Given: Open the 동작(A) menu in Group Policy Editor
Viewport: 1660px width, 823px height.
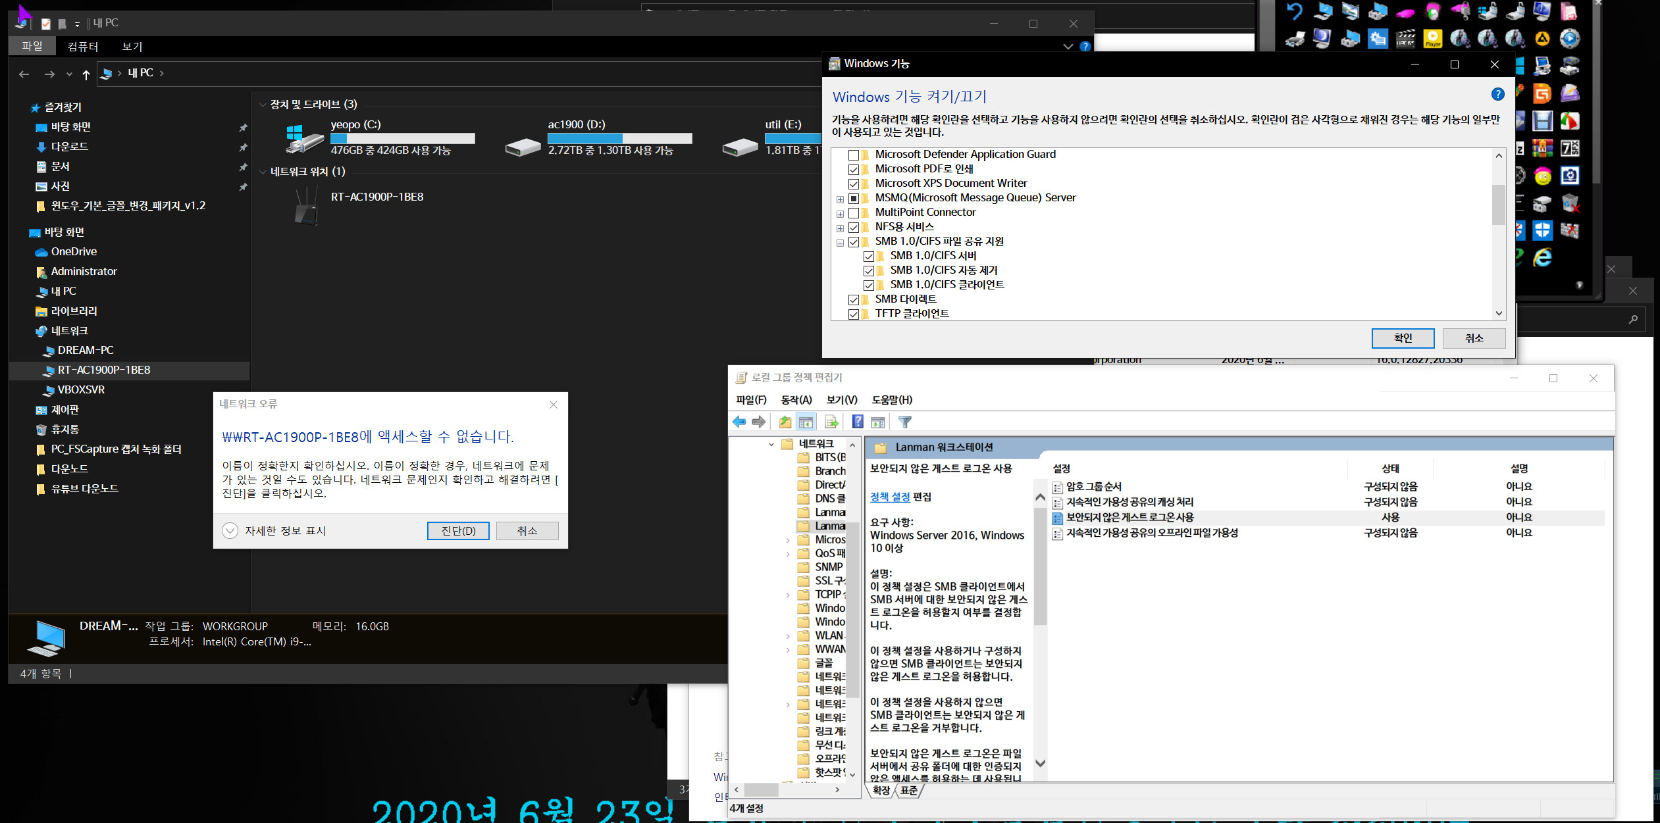Looking at the screenshot, I should pos(796,400).
